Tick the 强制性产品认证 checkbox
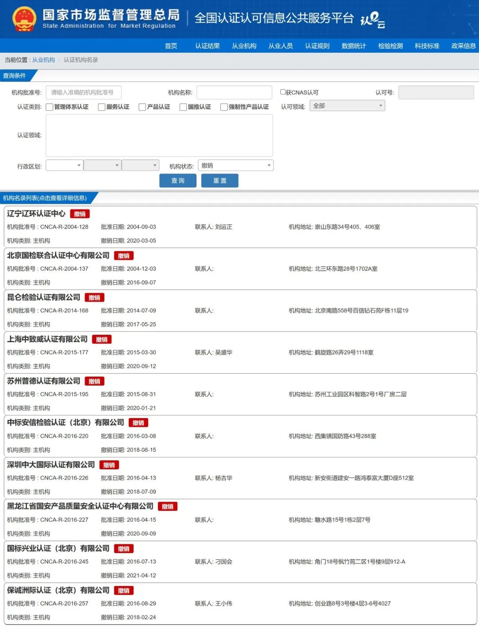The height and width of the screenshot is (629, 479). [x=224, y=107]
